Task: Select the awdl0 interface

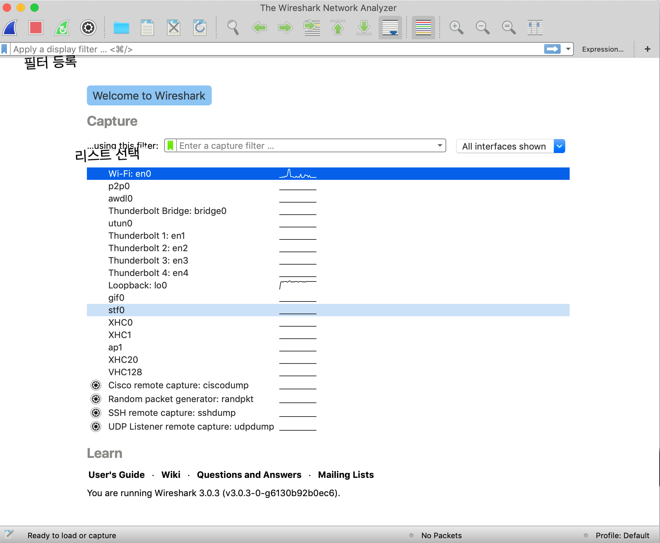Action: click(328, 198)
